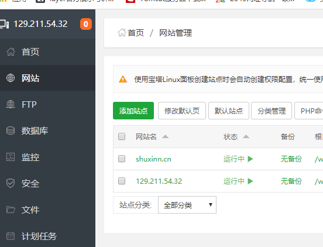
Task: Open 数据库 in the sidebar
Action: (47, 131)
